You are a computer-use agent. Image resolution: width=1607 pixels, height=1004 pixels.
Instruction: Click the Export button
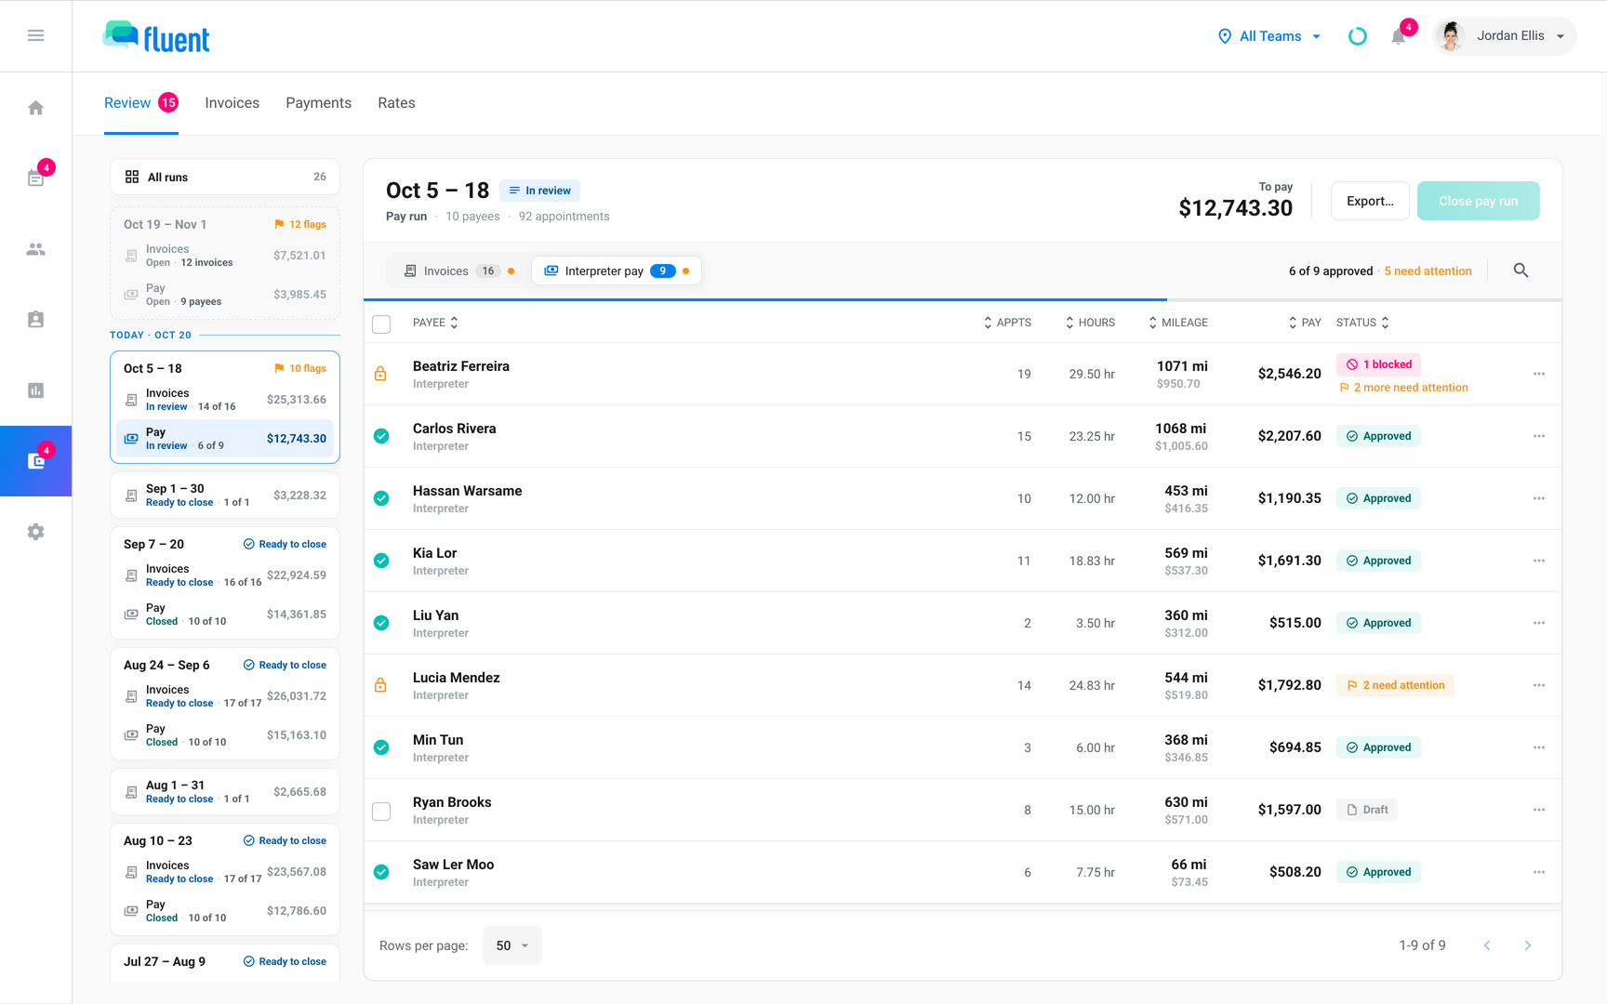pyautogui.click(x=1370, y=201)
